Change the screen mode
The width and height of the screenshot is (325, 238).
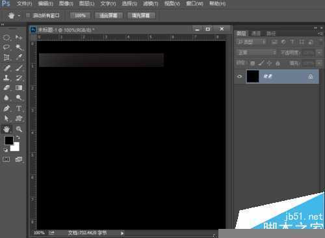19,159
